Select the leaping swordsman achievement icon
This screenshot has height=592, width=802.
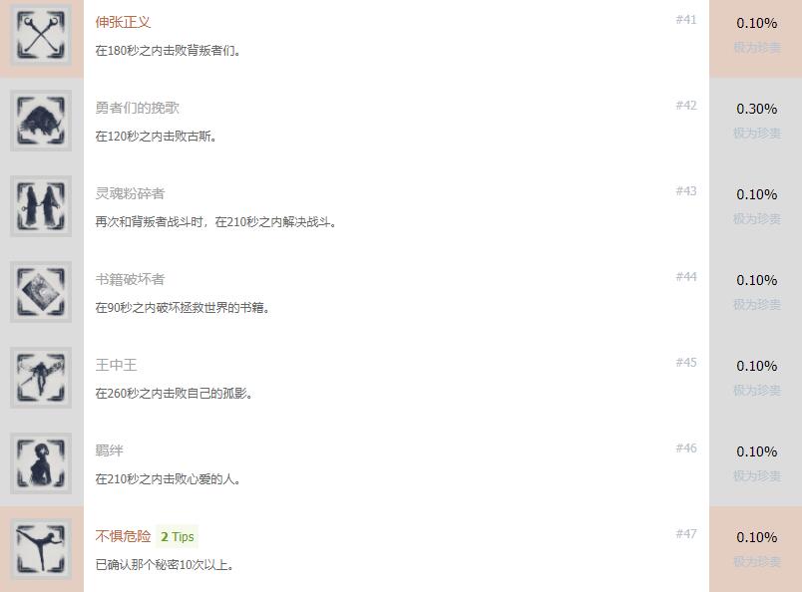point(41,378)
